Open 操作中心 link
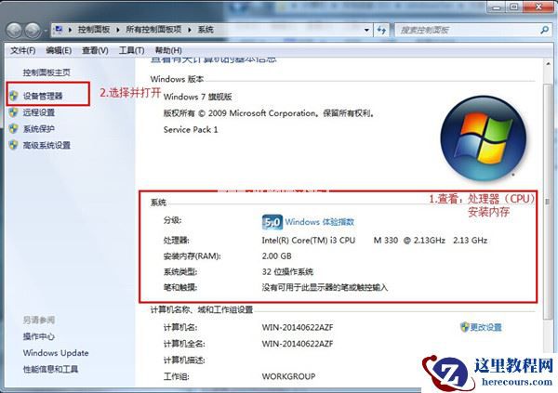 [x=39, y=336]
